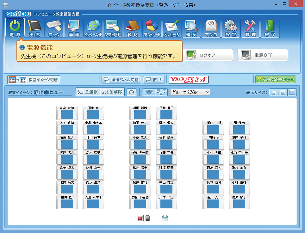This screenshot has height=233, width=305.
Task: Select student thumbnail 松井 浩平
Action: point(140,172)
